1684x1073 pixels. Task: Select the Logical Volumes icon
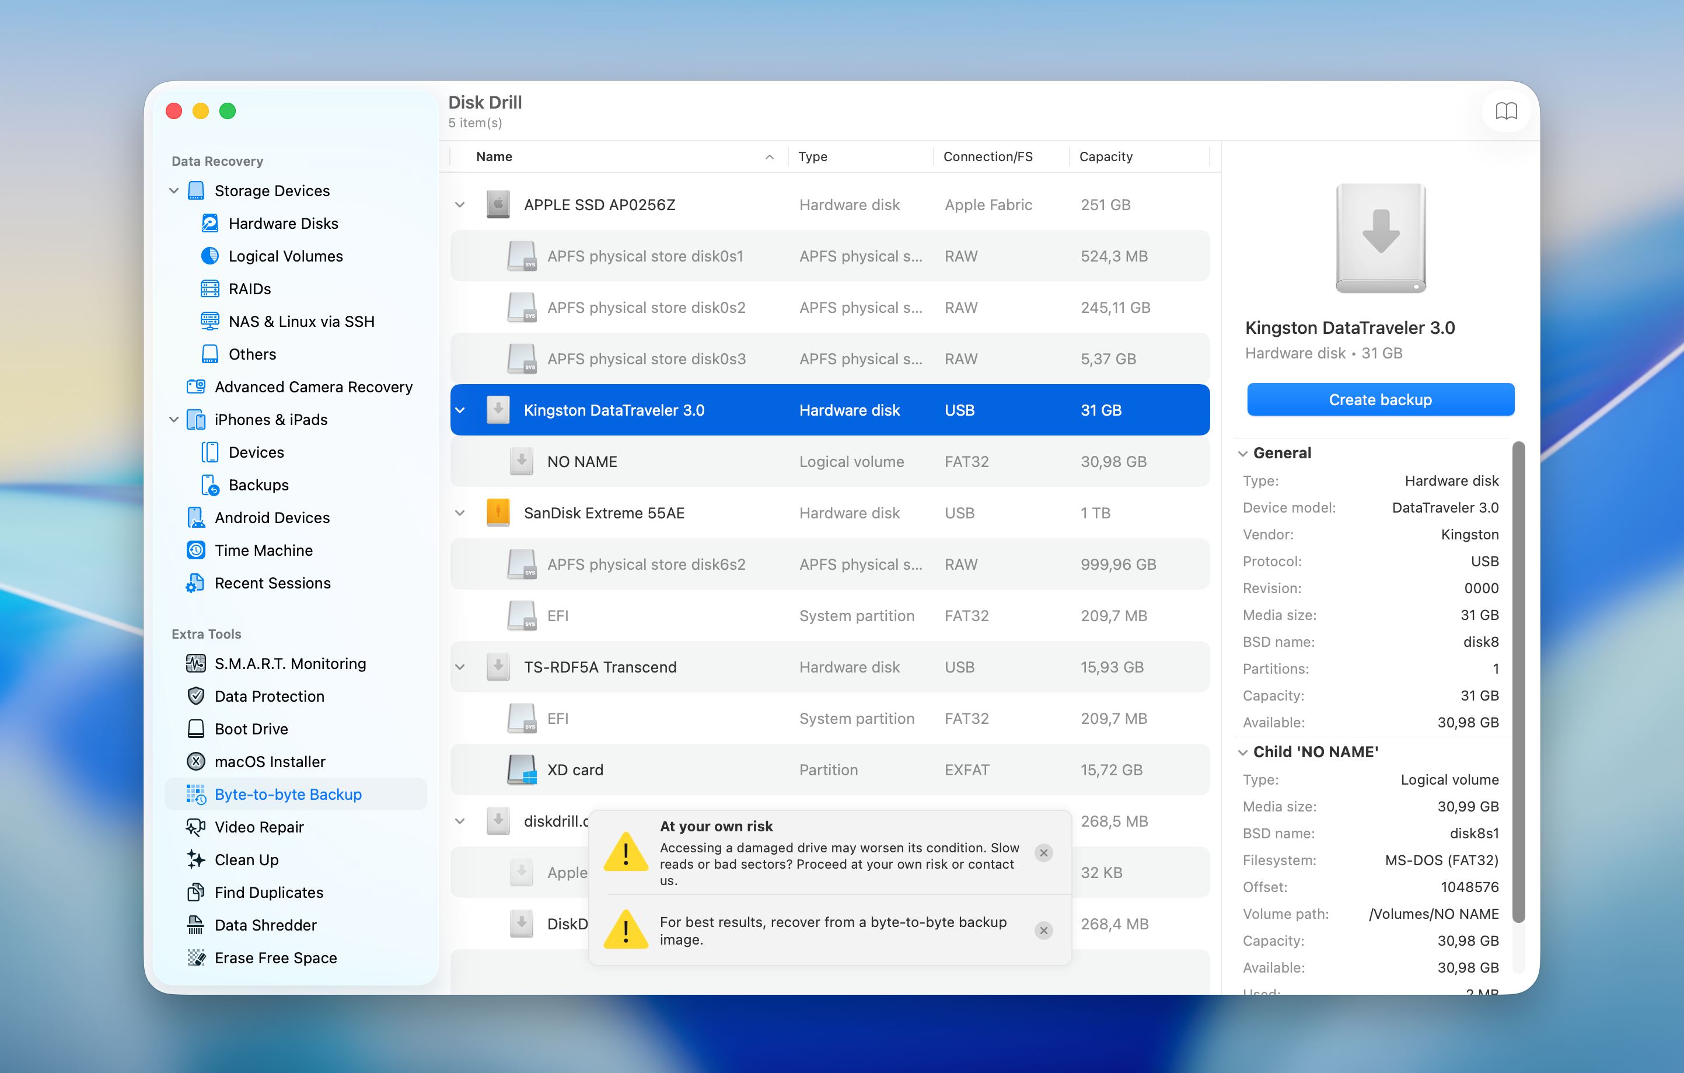pos(210,256)
